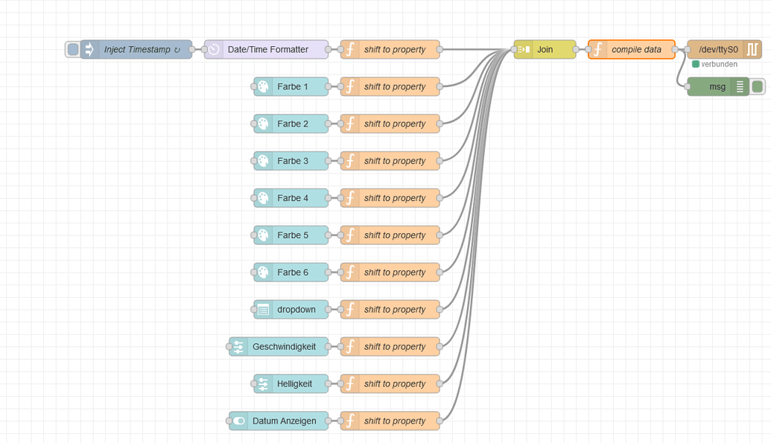Click the function icon on shift to property beside Farbe 3

(349, 161)
